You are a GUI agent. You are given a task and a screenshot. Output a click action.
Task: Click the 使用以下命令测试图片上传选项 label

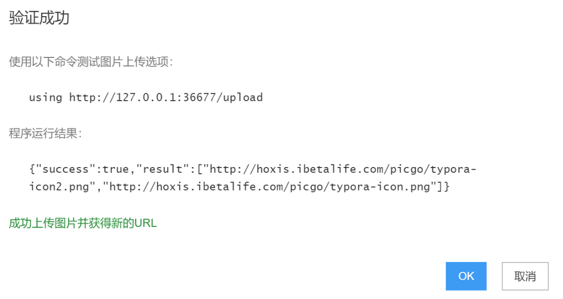coord(90,62)
